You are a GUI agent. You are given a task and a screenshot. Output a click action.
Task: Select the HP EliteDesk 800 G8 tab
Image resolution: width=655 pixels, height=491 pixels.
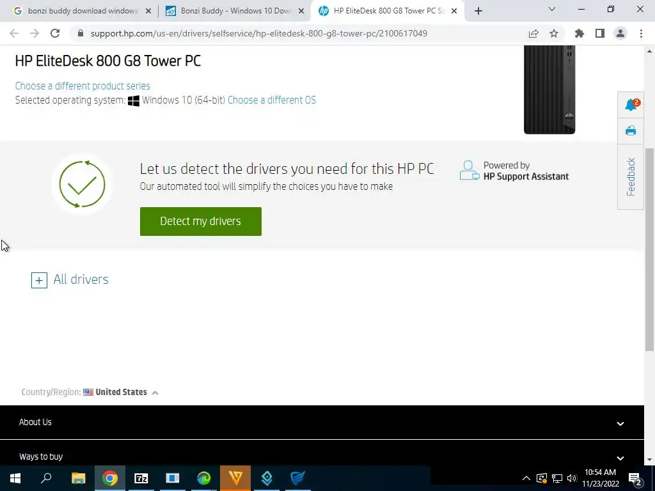pos(383,11)
